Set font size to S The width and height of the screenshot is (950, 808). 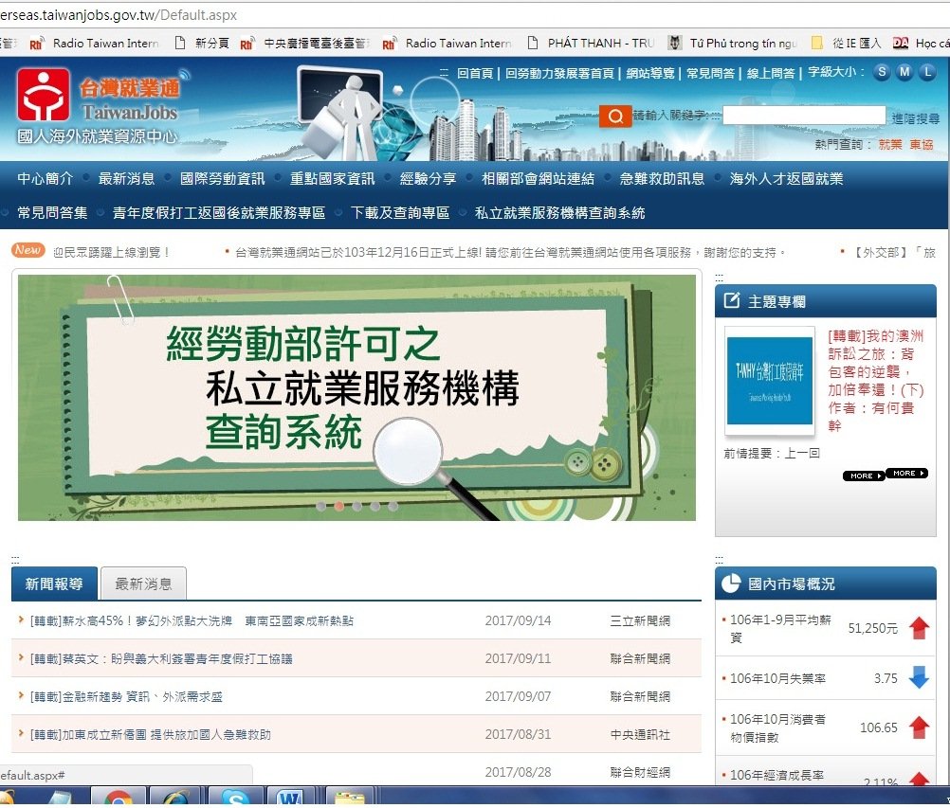[882, 72]
